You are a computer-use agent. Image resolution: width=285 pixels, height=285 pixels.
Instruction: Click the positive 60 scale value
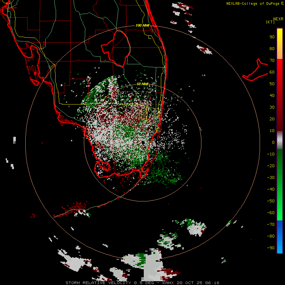point(272,72)
